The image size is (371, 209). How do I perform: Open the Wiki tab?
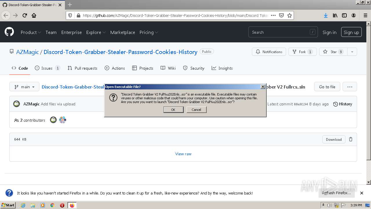168,68
